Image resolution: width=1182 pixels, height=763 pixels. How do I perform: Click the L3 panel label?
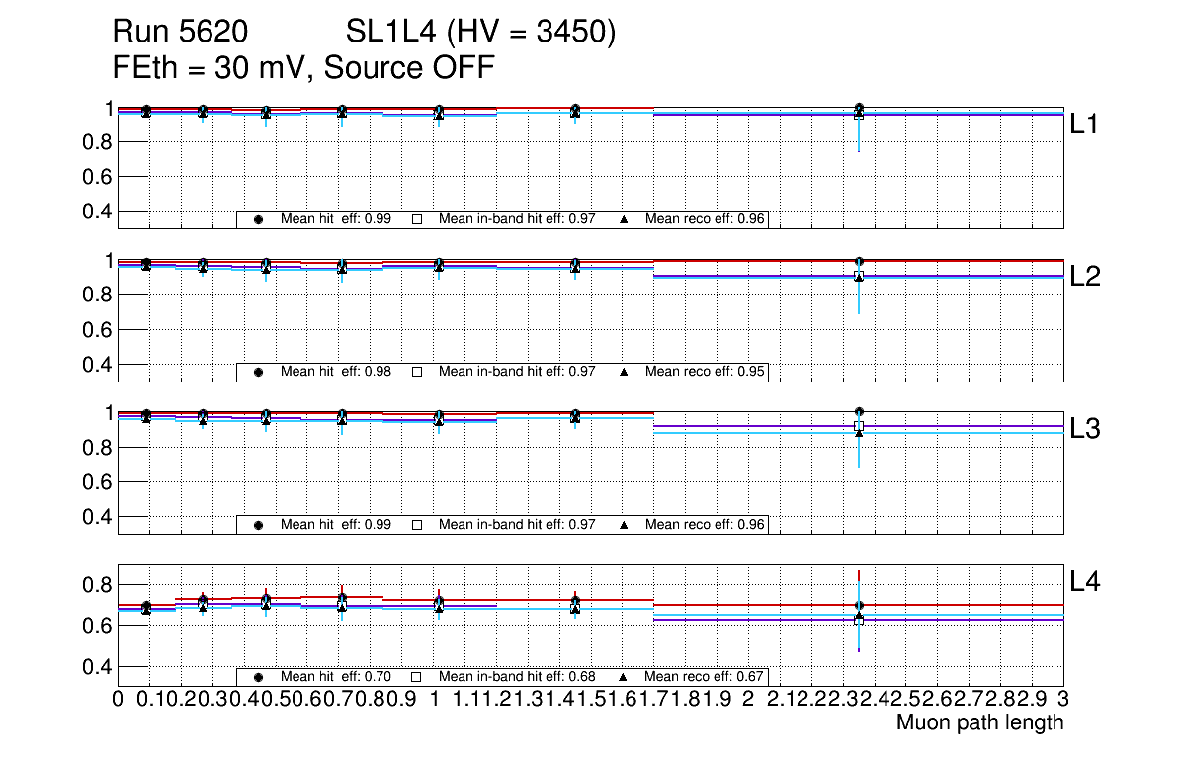point(1085,429)
